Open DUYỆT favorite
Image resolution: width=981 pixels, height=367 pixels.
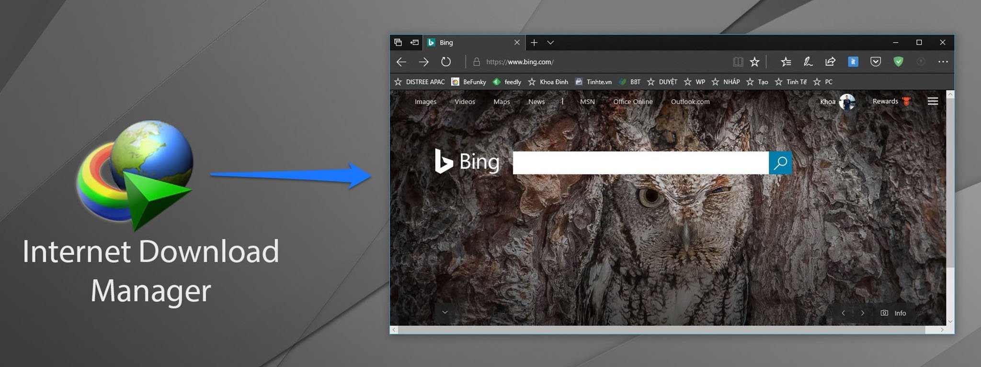(x=662, y=82)
